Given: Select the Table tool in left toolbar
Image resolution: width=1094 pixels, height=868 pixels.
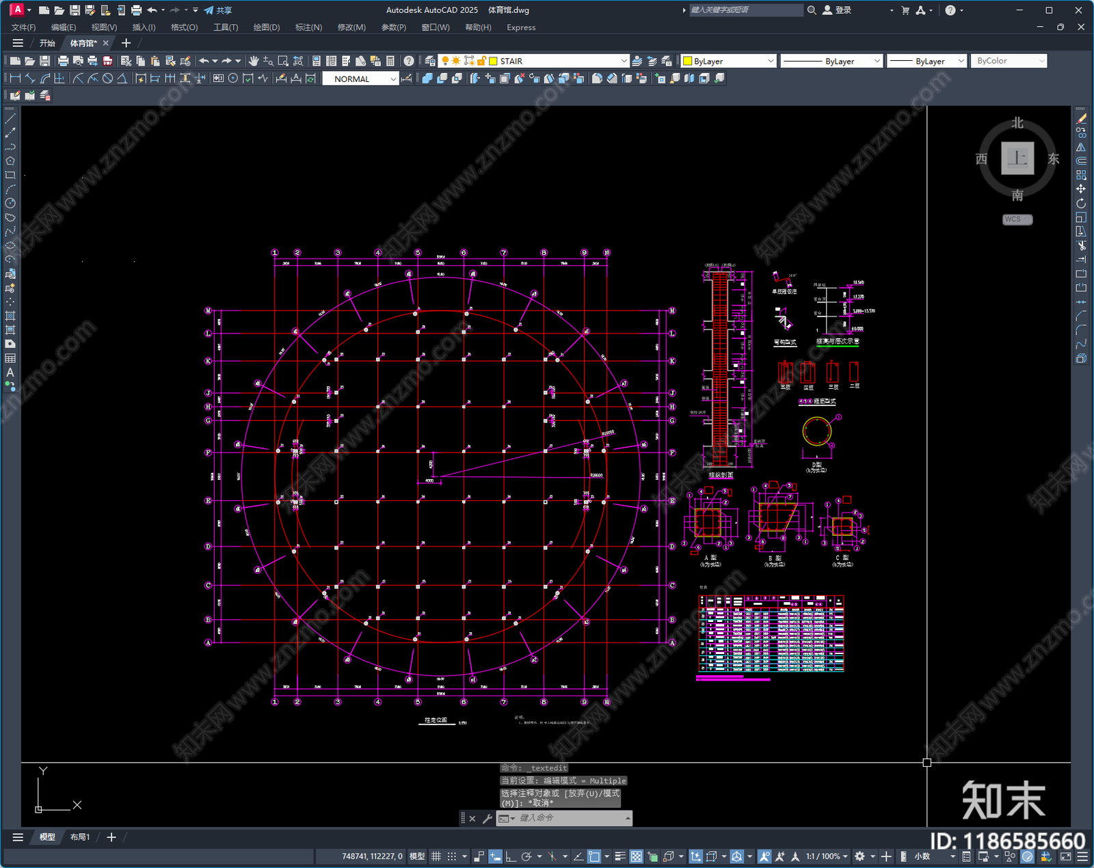Looking at the screenshot, I should (10, 358).
